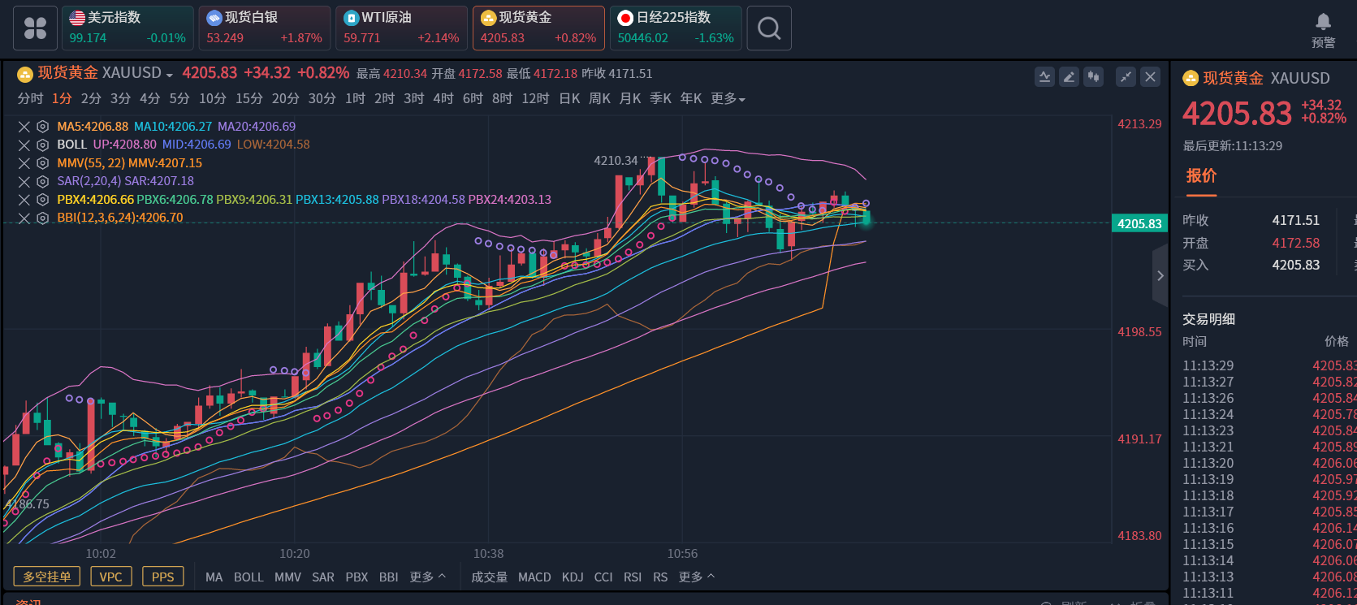Screen dimensions: 1357x605
Task: Click the shrink chart arrows icon
Action: tap(1126, 77)
